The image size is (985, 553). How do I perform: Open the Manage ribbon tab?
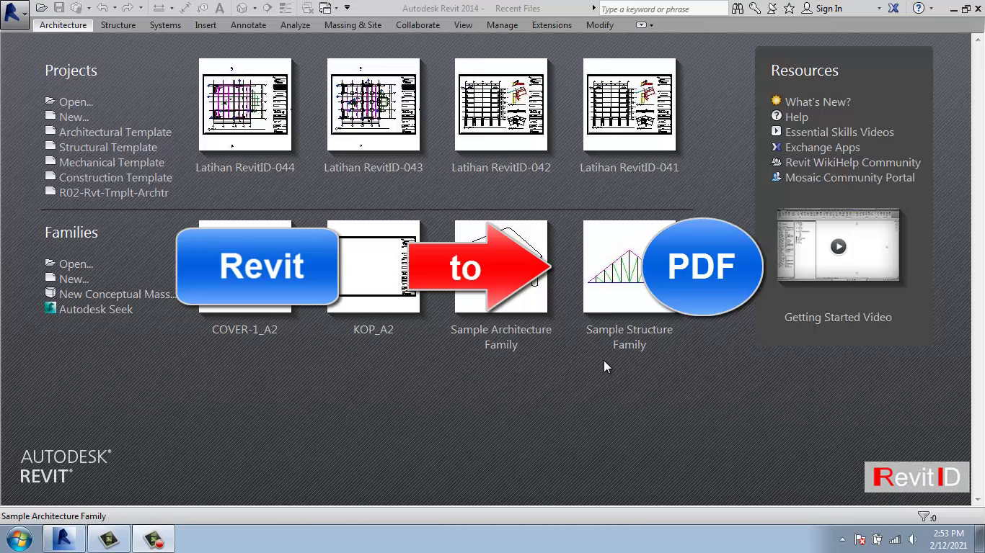point(502,25)
